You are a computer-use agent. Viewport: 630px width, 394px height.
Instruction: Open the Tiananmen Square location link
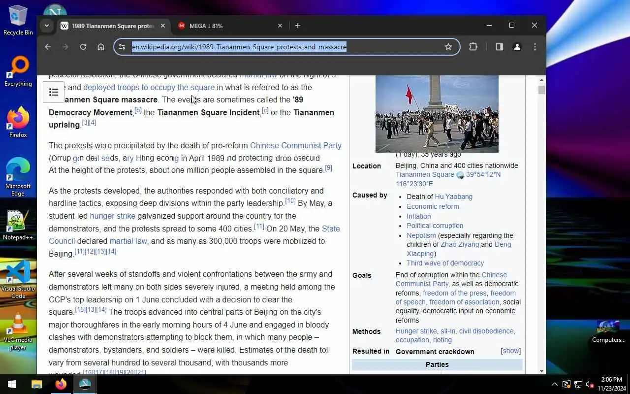click(425, 174)
